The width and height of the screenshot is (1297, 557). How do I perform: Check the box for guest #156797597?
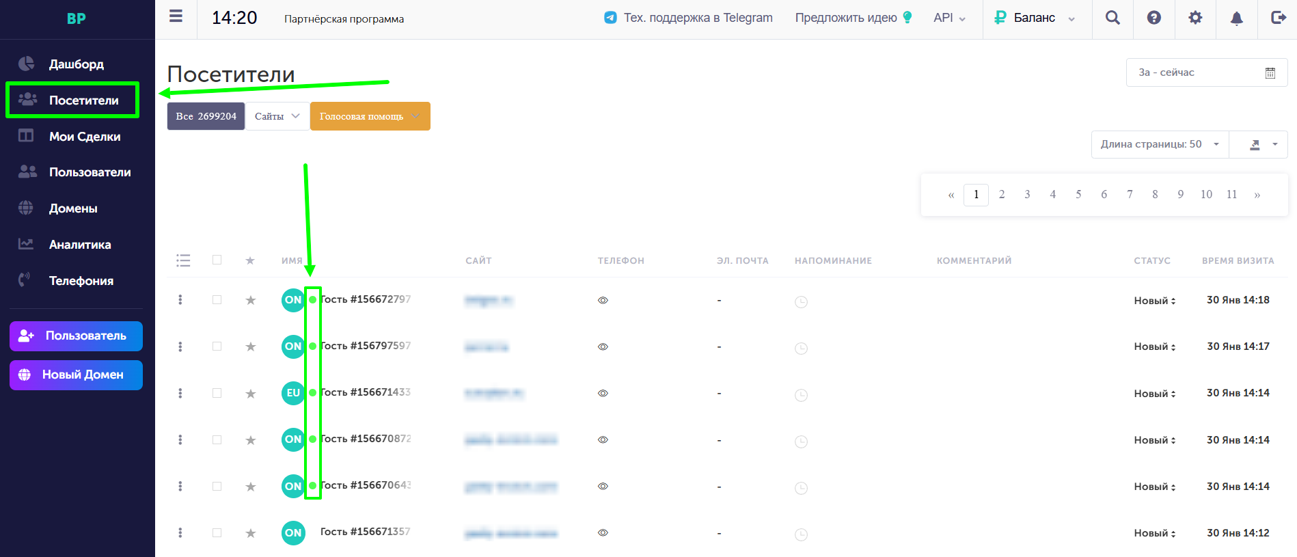click(217, 346)
